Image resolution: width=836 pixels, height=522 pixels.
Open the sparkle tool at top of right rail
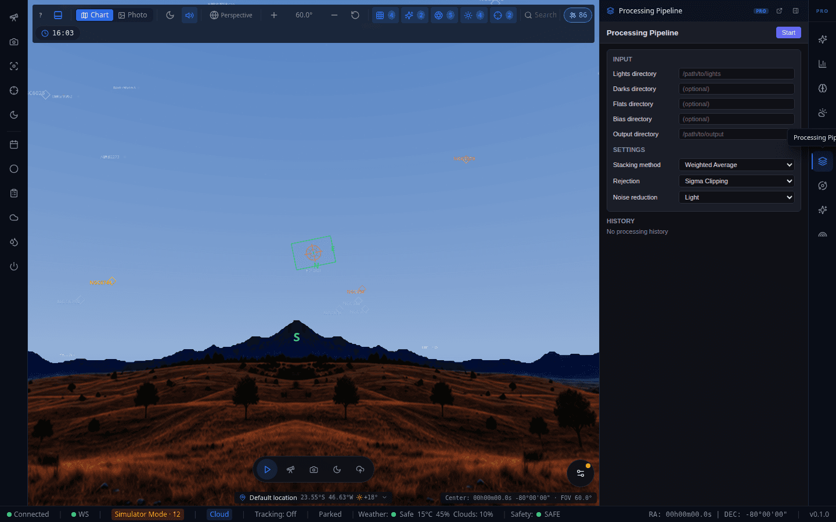pos(822,39)
